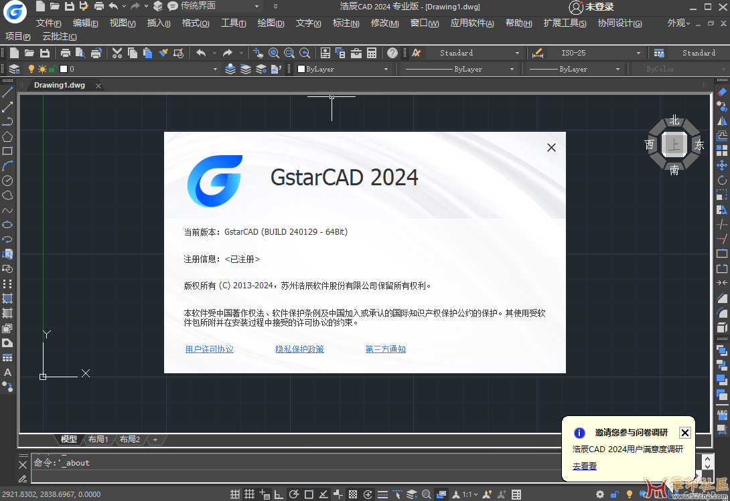Click the Pan hand icon
730x501 pixels.
click(x=258, y=53)
